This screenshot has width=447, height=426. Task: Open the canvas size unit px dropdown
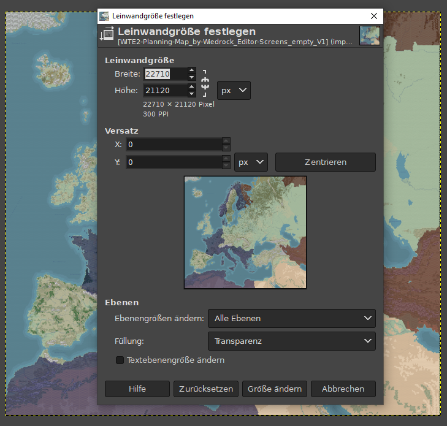click(234, 91)
